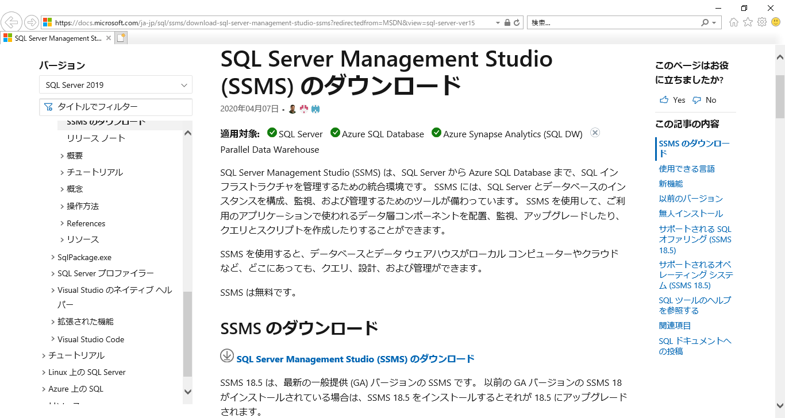Open a new tab with the blank tab button
The image size is (785, 418).
121,38
